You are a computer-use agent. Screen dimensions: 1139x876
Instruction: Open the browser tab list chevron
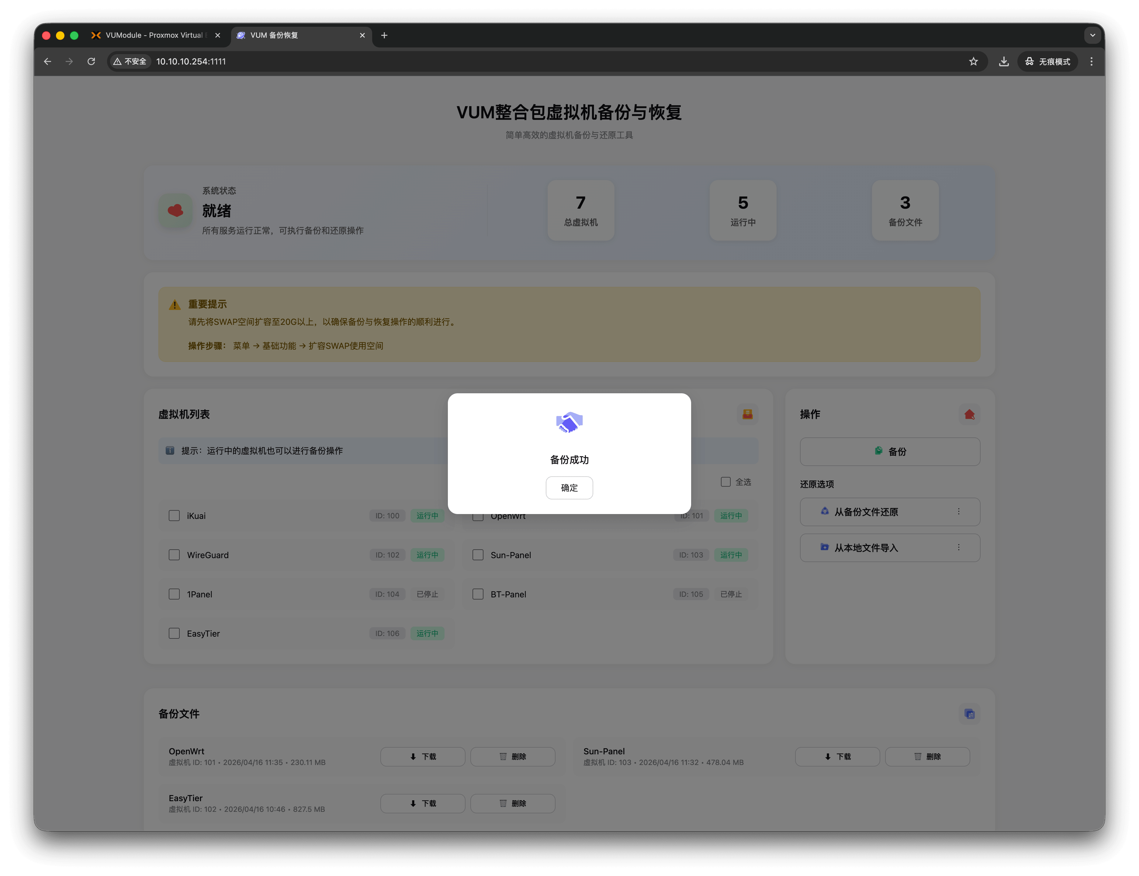tap(1092, 36)
